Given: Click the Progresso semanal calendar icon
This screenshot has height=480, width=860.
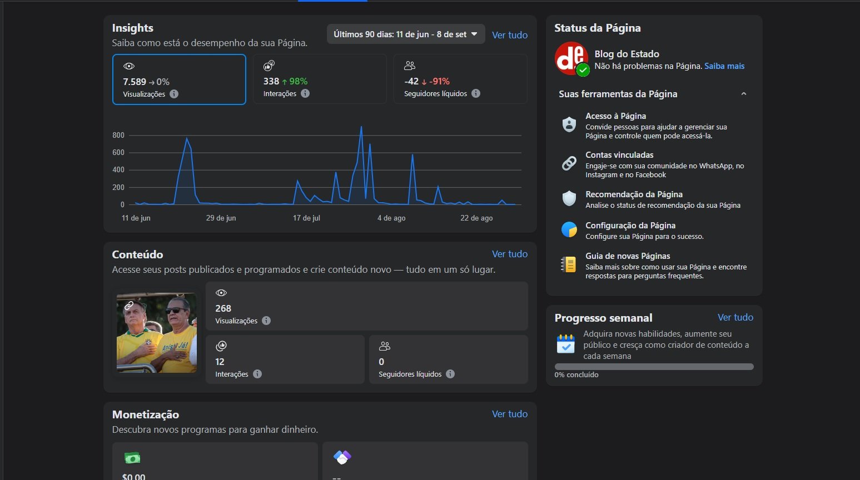Looking at the screenshot, I should point(565,344).
